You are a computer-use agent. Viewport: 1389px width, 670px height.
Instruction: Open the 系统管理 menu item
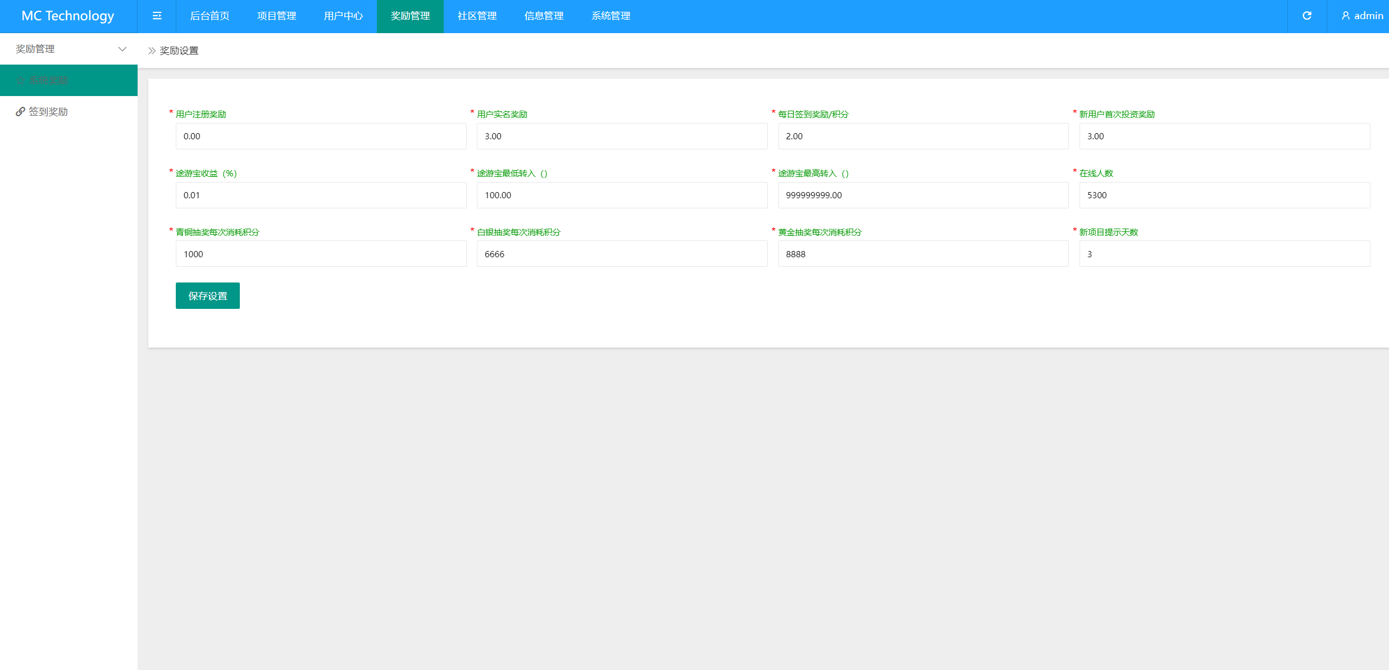click(x=611, y=16)
